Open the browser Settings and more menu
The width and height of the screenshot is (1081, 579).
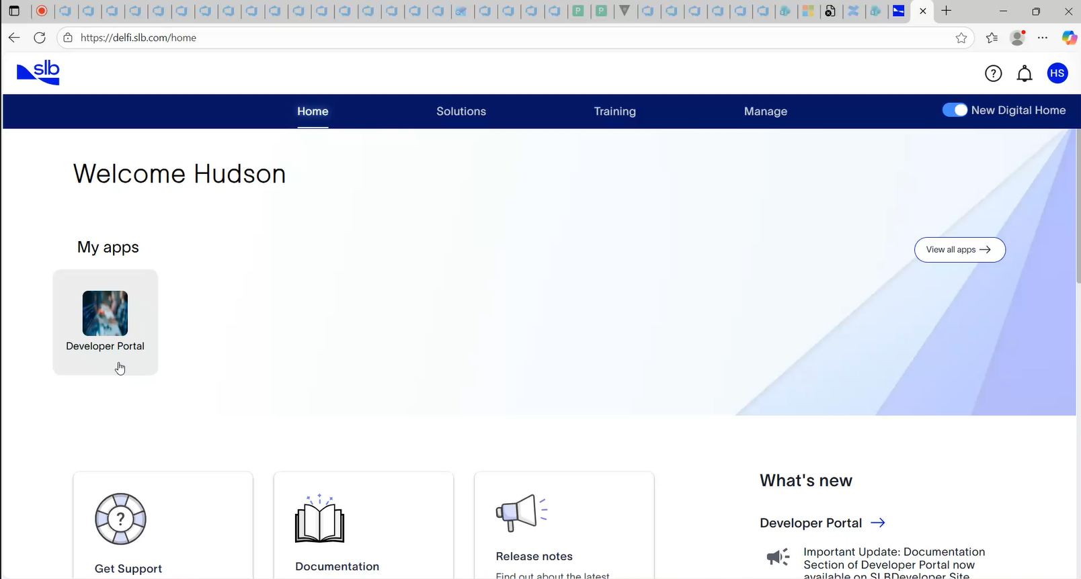(x=1043, y=38)
